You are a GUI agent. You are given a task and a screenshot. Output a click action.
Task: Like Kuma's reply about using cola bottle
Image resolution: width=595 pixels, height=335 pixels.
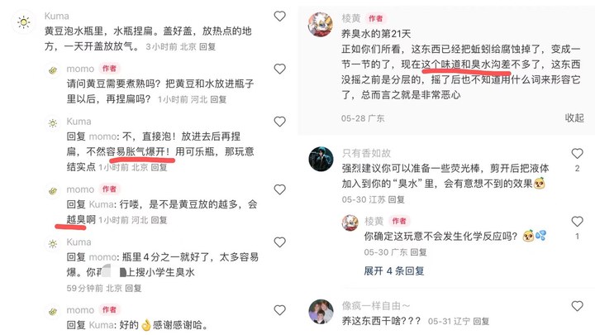tap(279, 122)
